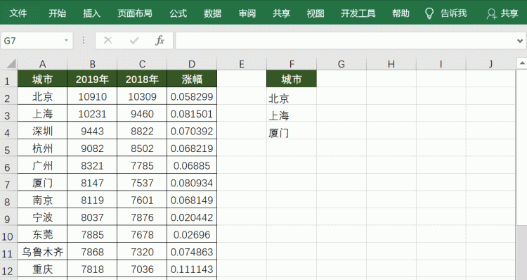Select column H header
Viewport: 527px width, 280px height.
point(391,64)
